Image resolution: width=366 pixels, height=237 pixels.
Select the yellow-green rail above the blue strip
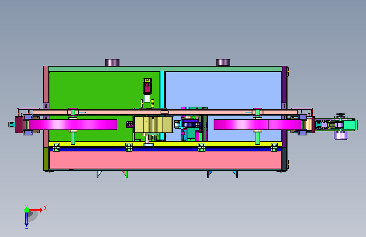pyautogui.click(x=165, y=144)
